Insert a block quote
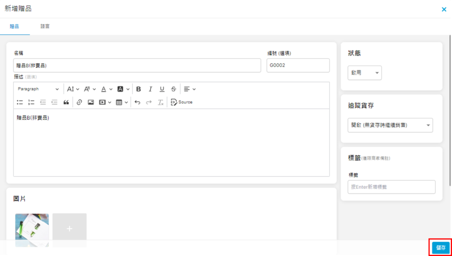The height and width of the screenshot is (256, 452). point(66,102)
